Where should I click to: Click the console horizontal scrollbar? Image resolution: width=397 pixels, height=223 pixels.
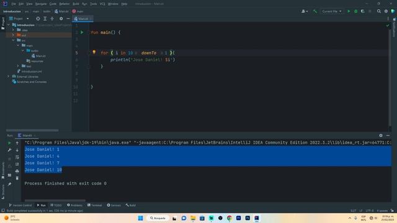coord(55,201)
